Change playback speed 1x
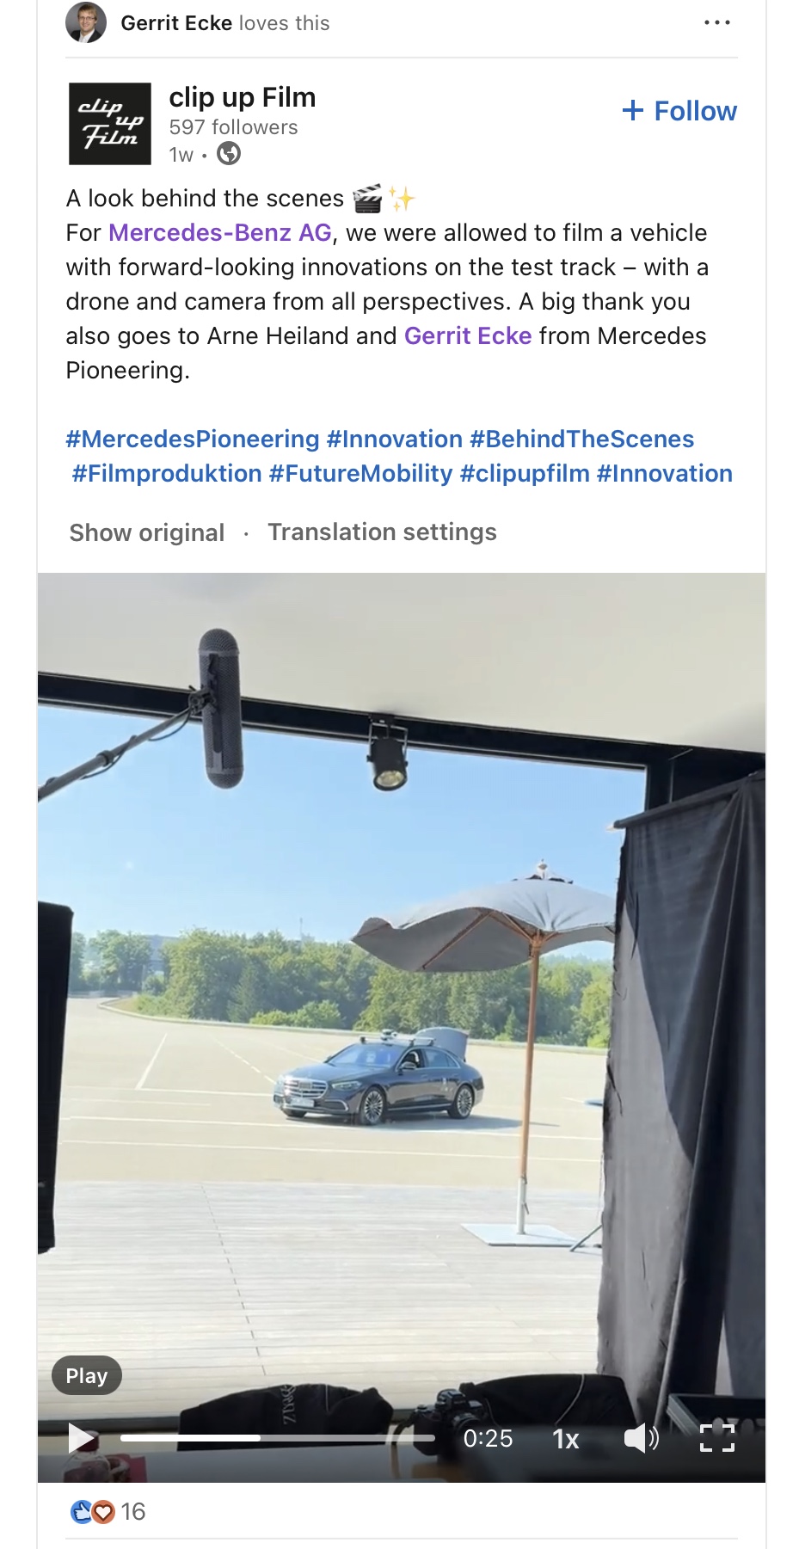This screenshot has height=1549, width=799. point(566,1439)
